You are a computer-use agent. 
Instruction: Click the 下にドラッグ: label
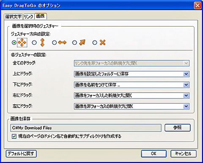click(22, 84)
